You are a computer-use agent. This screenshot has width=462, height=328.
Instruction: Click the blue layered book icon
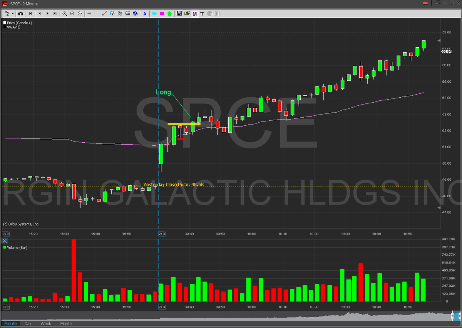135,13
